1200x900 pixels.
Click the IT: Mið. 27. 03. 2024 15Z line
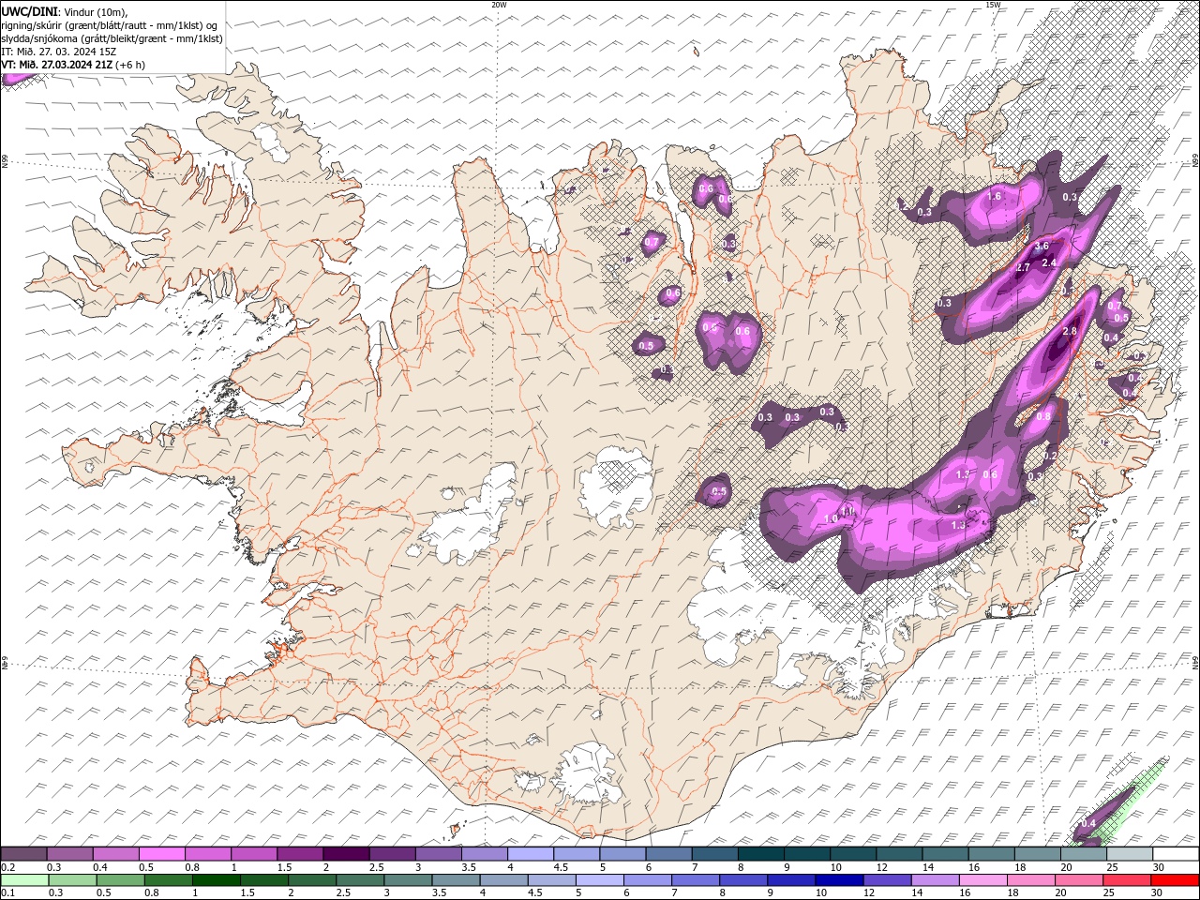coord(59,52)
